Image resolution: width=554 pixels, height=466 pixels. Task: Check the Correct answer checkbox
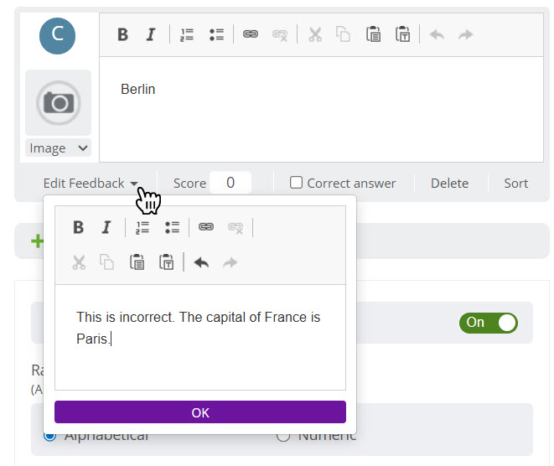coord(296,183)
